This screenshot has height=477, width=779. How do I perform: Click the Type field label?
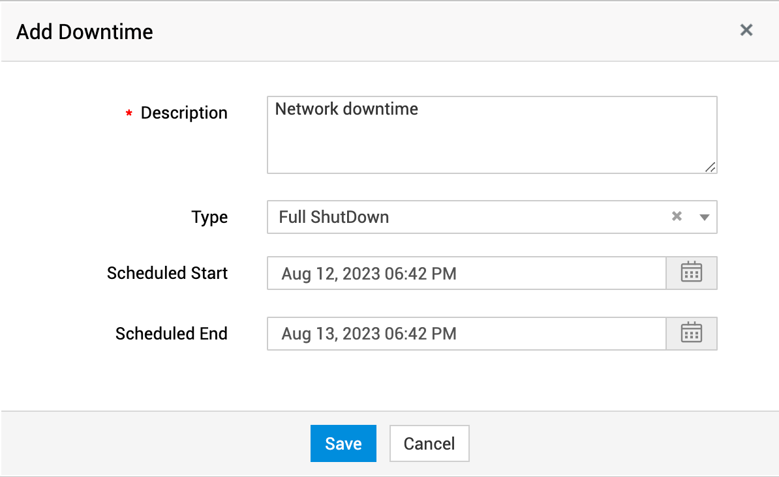pos(209,217)
